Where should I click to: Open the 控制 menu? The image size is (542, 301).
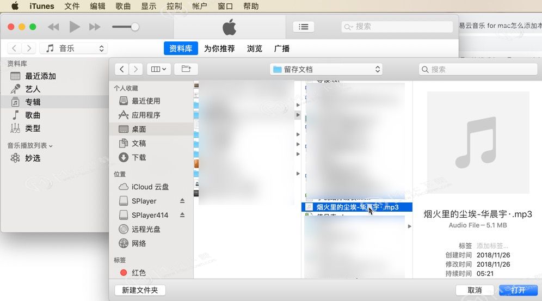174,6
